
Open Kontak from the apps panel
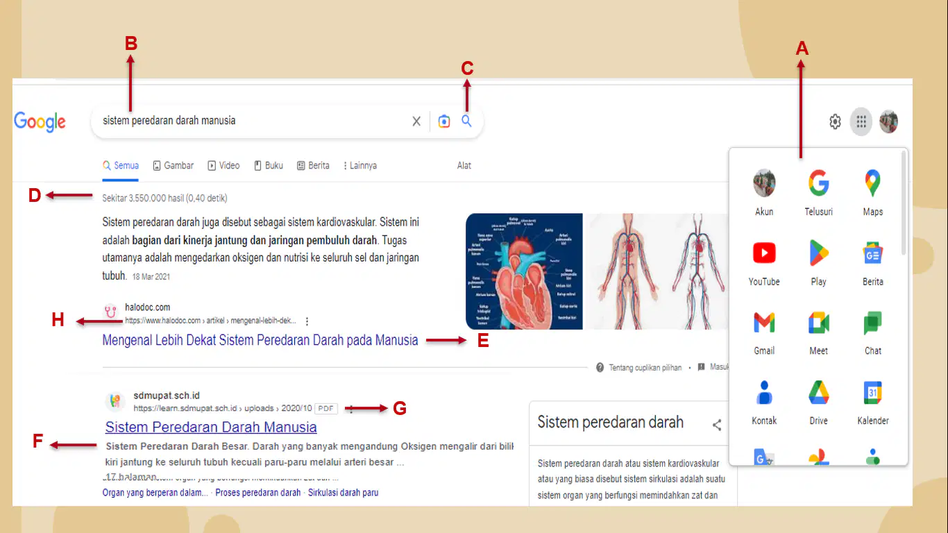click(764, 402)
